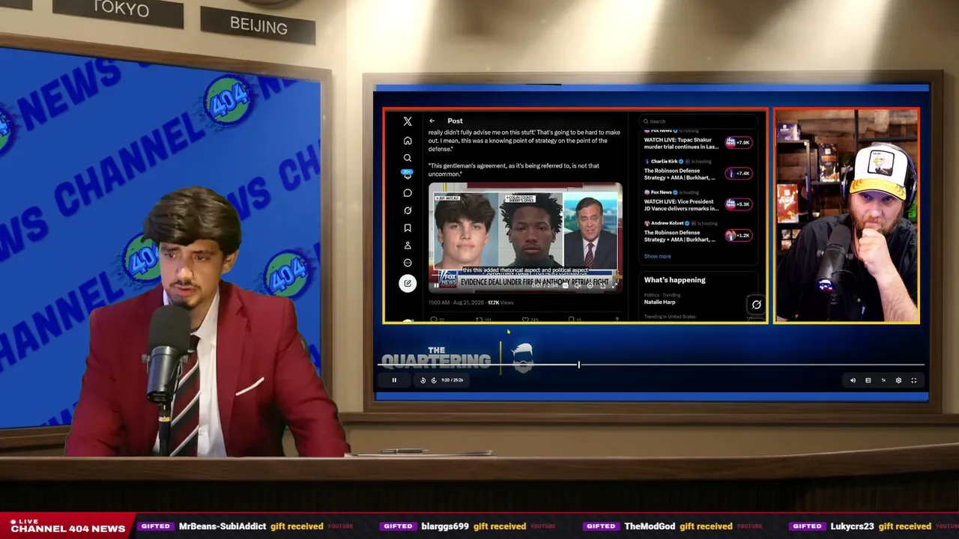Open the 1x playback speed menu
This screenshot has width=959, height=539.
pos(883,380)
